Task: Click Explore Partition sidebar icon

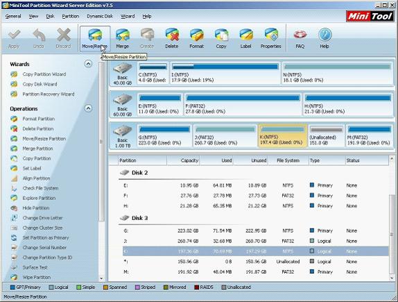Action: pyautogui.click(x=14, y=198)
